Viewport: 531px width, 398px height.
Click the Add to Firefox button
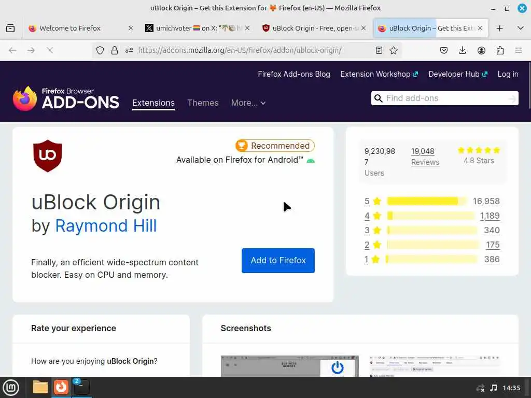coord(278,261)
